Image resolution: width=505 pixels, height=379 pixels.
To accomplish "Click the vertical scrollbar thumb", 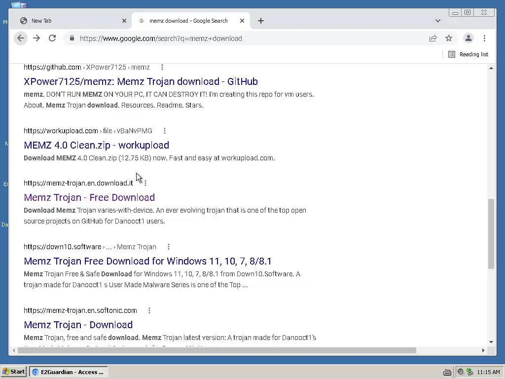I will pos(491,233).
